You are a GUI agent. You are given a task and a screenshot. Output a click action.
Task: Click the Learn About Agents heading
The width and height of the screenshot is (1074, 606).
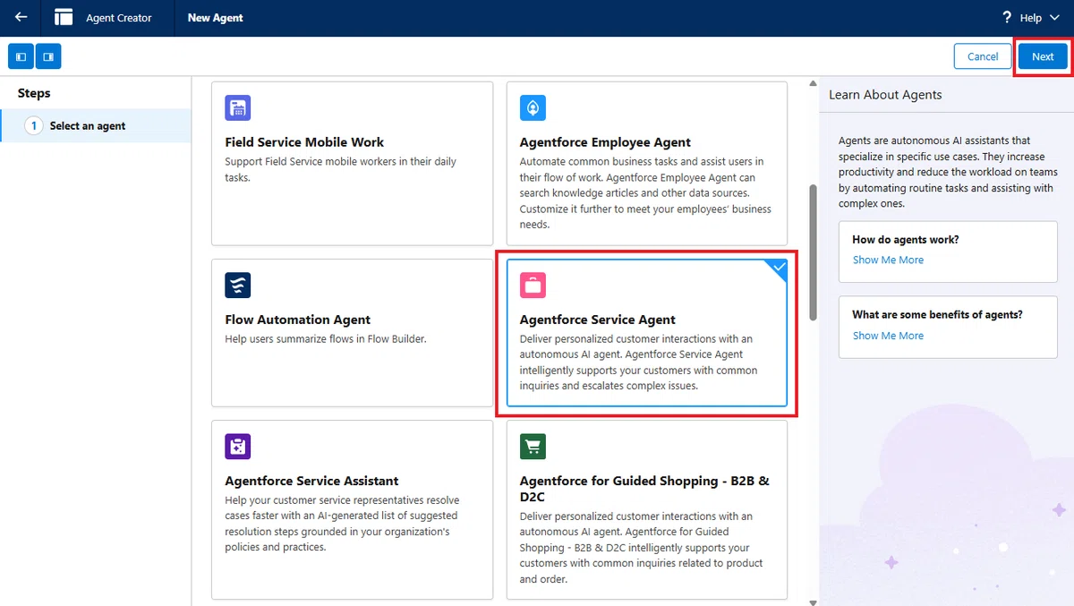pos(885,95)
